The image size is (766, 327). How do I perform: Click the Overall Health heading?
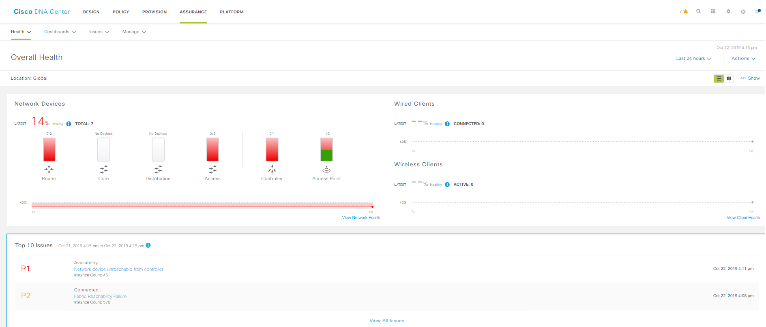click(37, 57)
